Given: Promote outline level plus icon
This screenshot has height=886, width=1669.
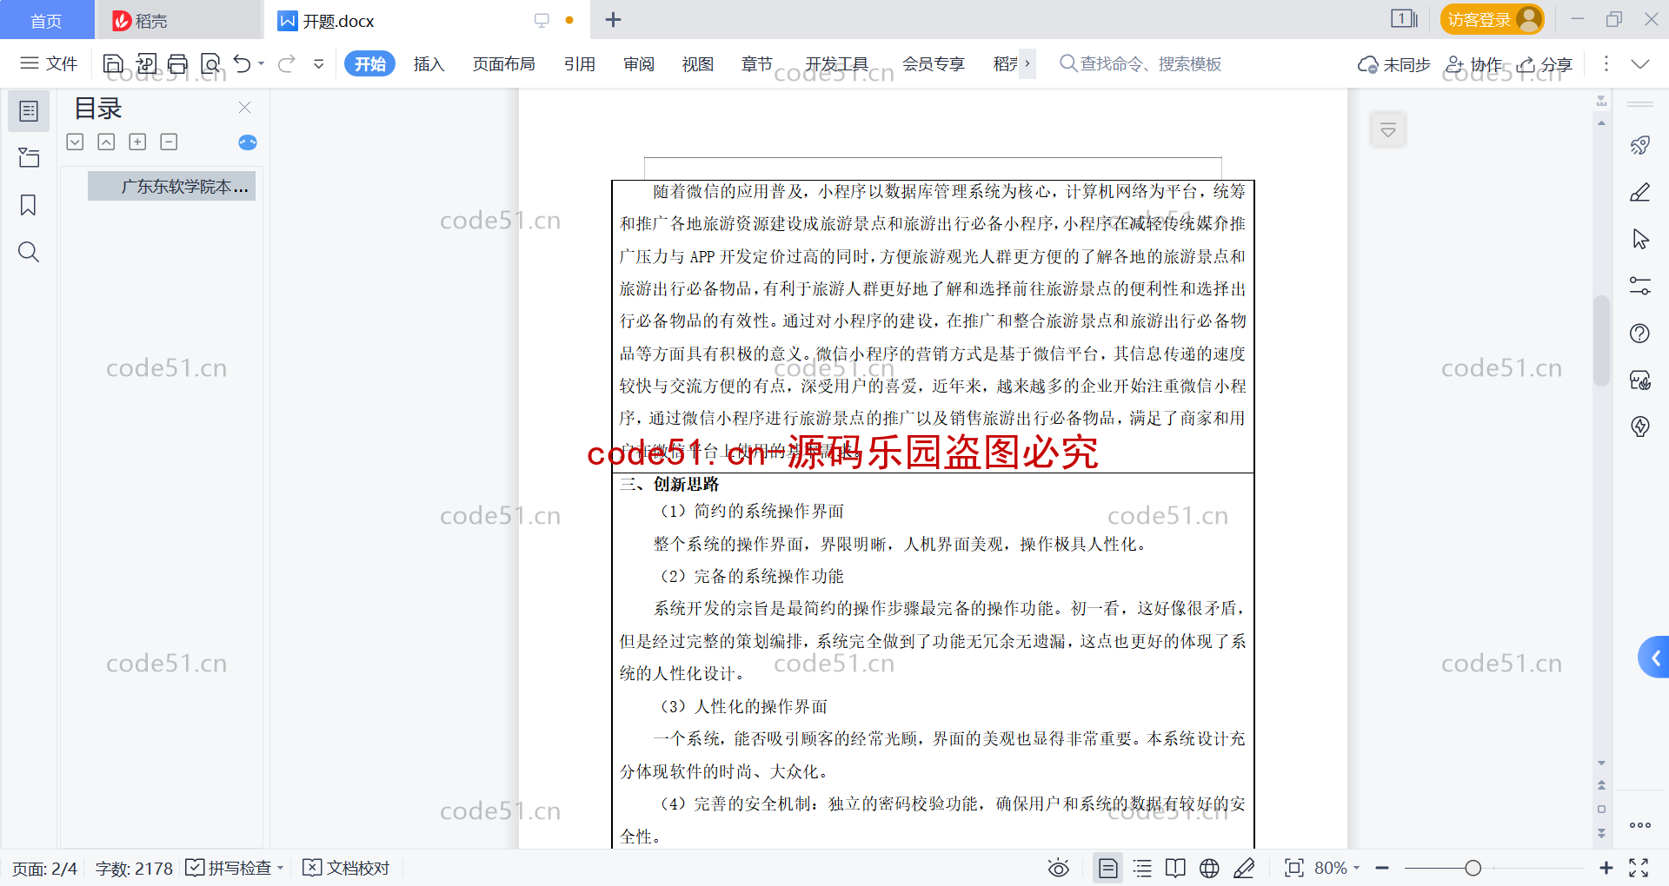Looking at the screenshot, I should pos(137,142).
